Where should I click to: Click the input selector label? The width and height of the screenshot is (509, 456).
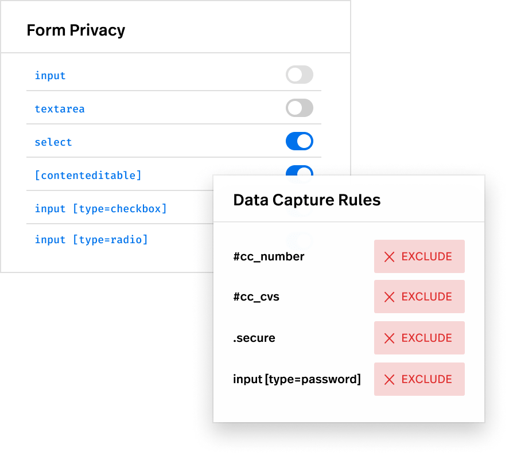point(50,76)
